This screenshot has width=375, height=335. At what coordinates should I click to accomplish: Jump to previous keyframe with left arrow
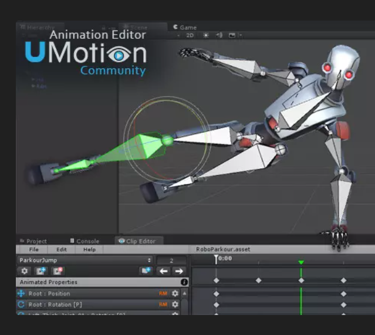163,271
